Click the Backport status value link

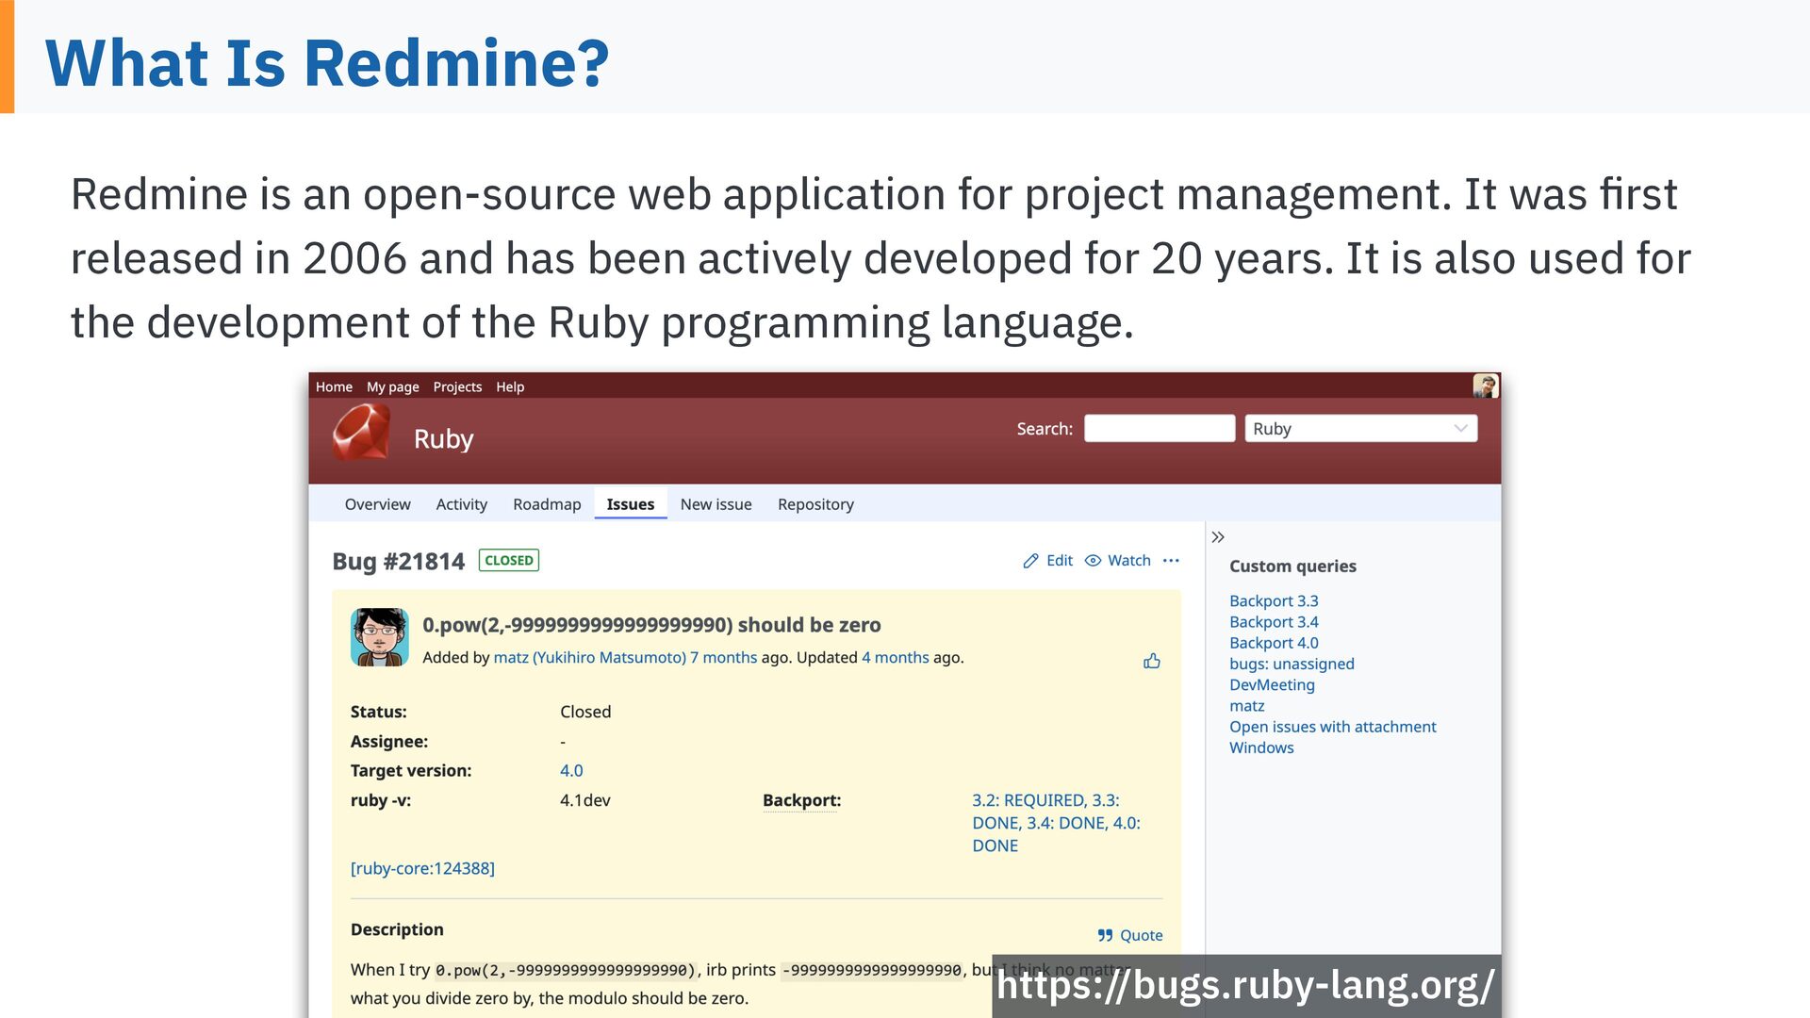1057,823
